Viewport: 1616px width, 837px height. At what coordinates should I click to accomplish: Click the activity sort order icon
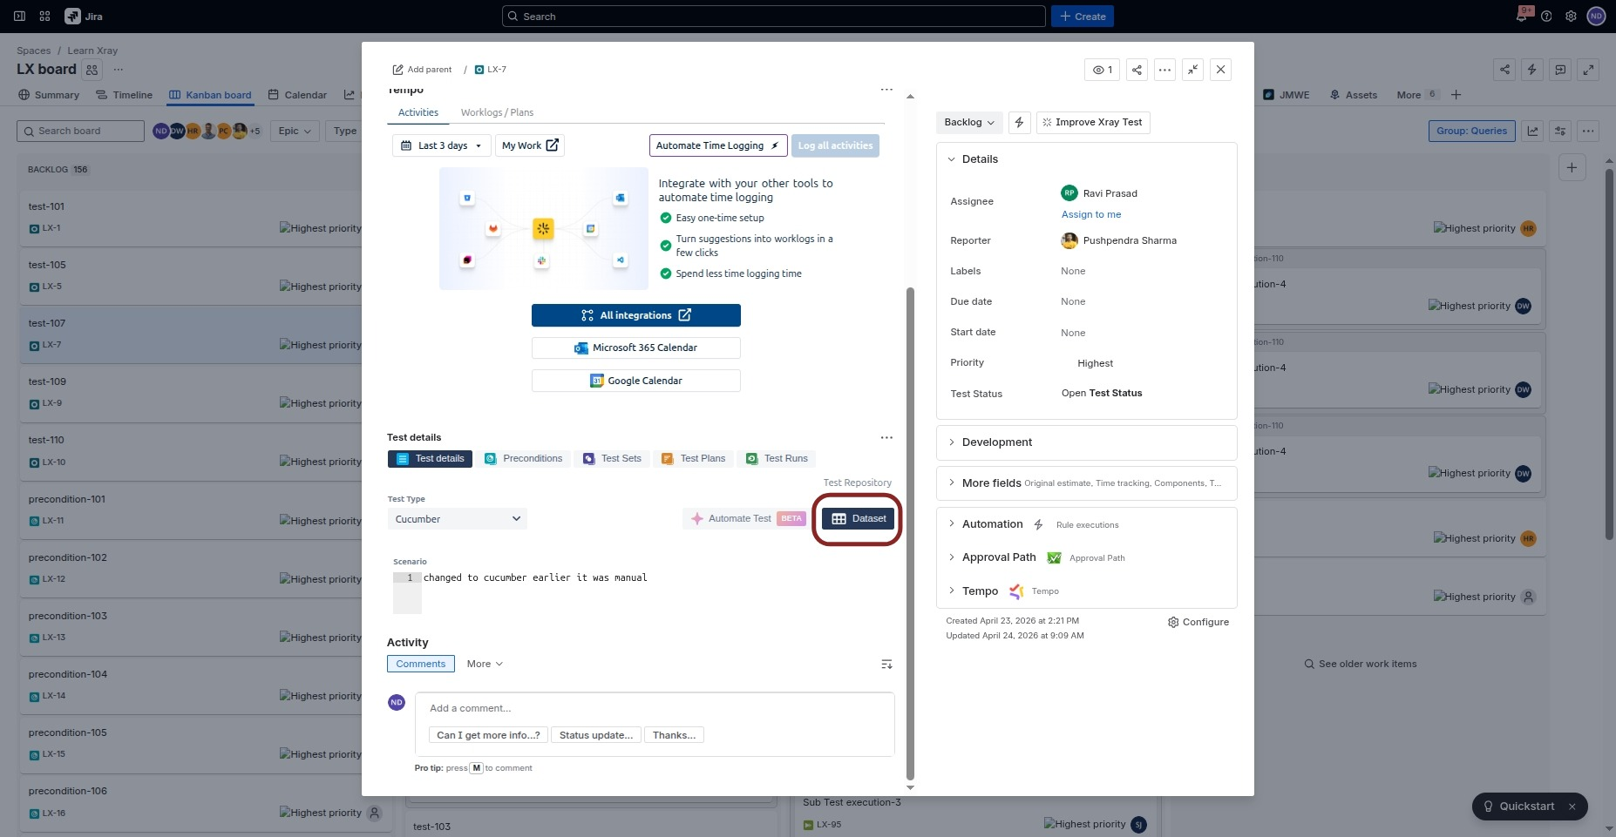point(886,665)
